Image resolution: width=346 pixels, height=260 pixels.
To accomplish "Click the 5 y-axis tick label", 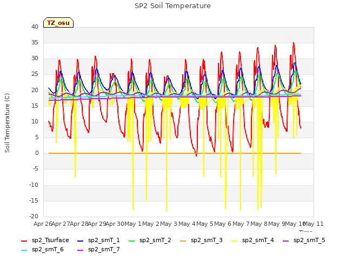I will [37, 138].
